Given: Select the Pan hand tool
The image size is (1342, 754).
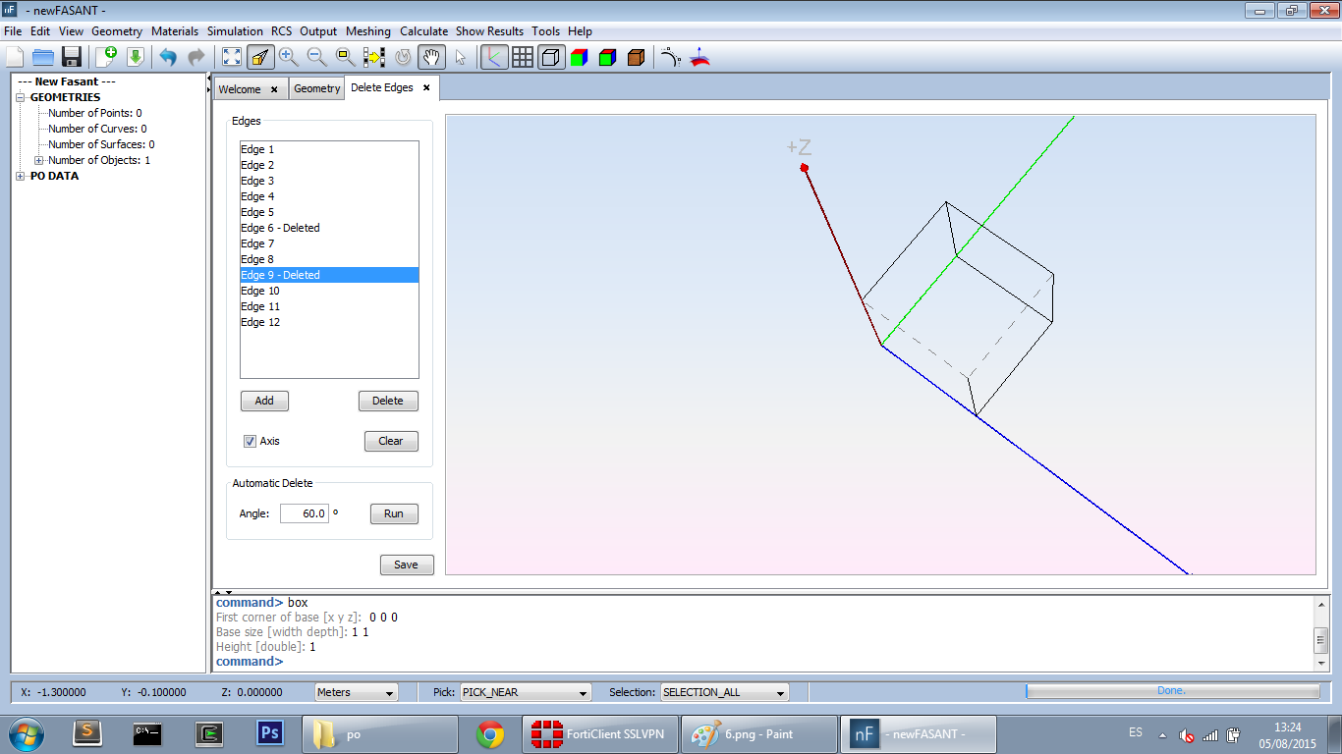Looking at the screenshot, I should point(430,57).
